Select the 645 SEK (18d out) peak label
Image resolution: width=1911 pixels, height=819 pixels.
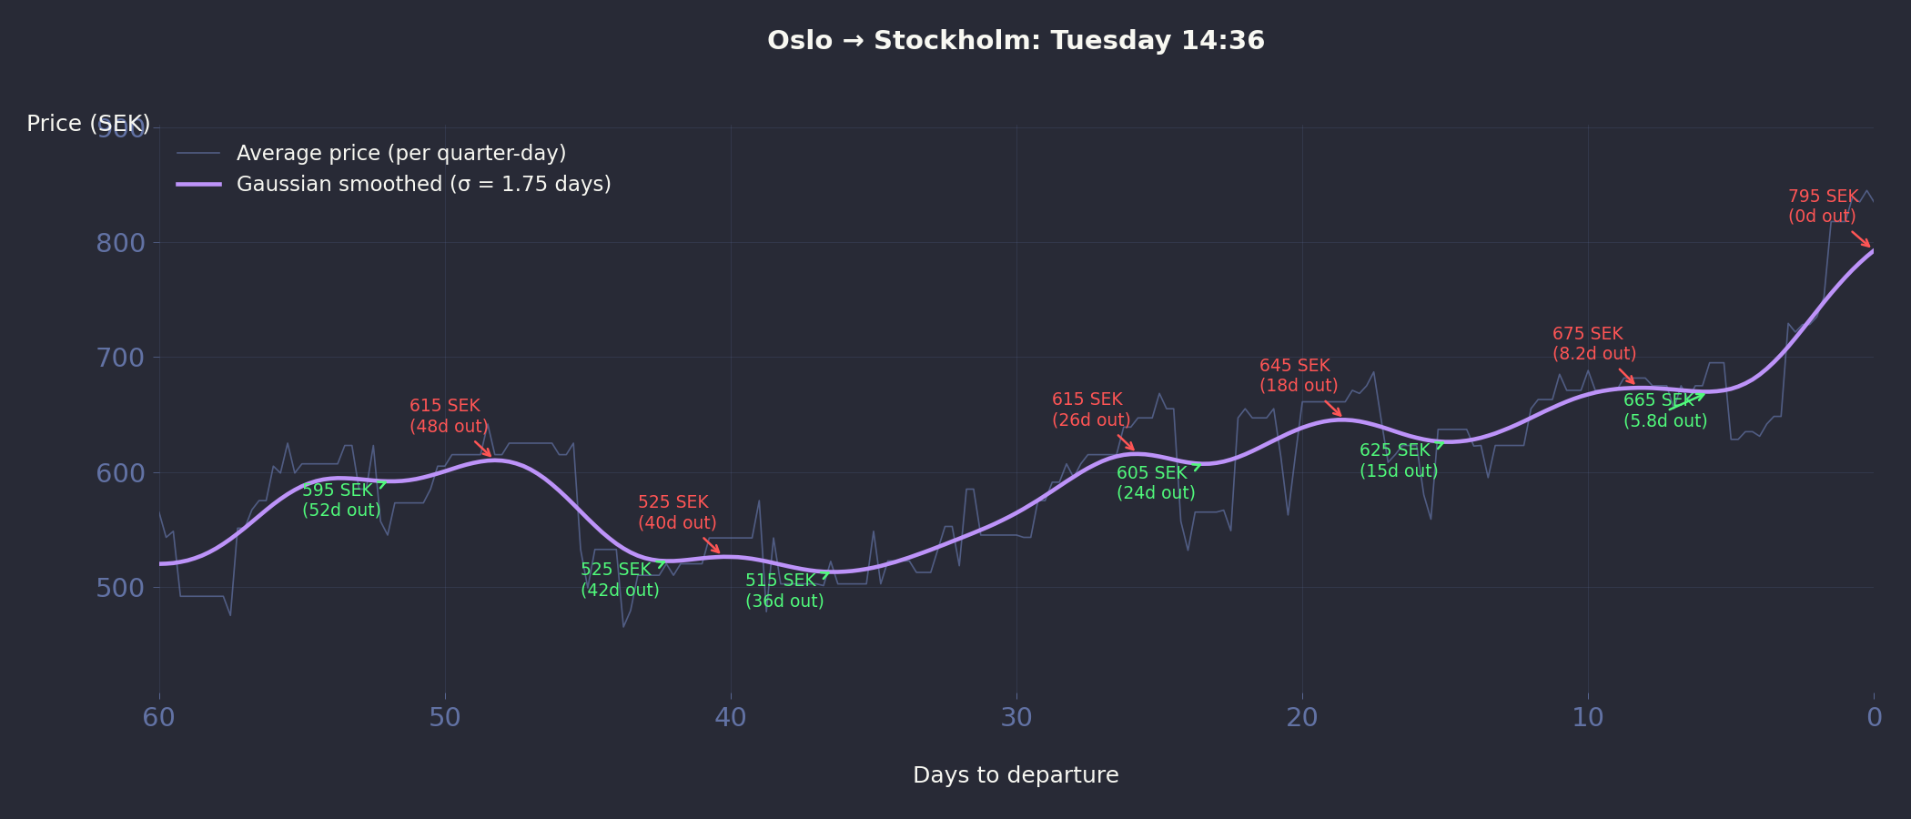[1299, 375]
